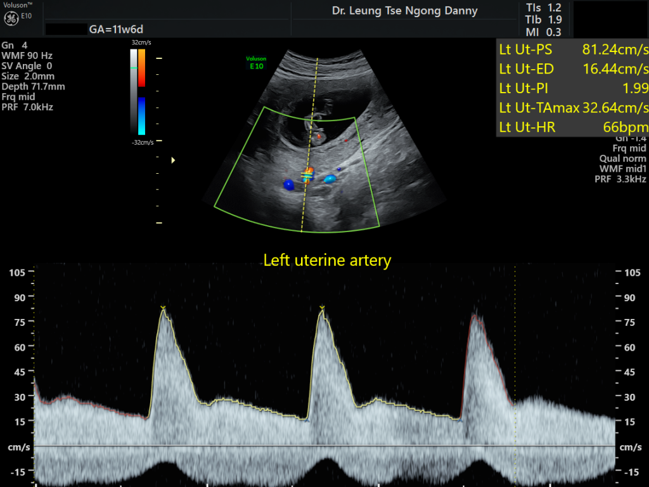Click the 'Voluson' brand text beside the GE logo
649x487 pixels.
click(x=17, y=5)
